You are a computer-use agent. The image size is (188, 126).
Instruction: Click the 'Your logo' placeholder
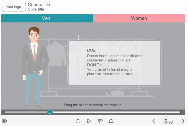(14, 7)
